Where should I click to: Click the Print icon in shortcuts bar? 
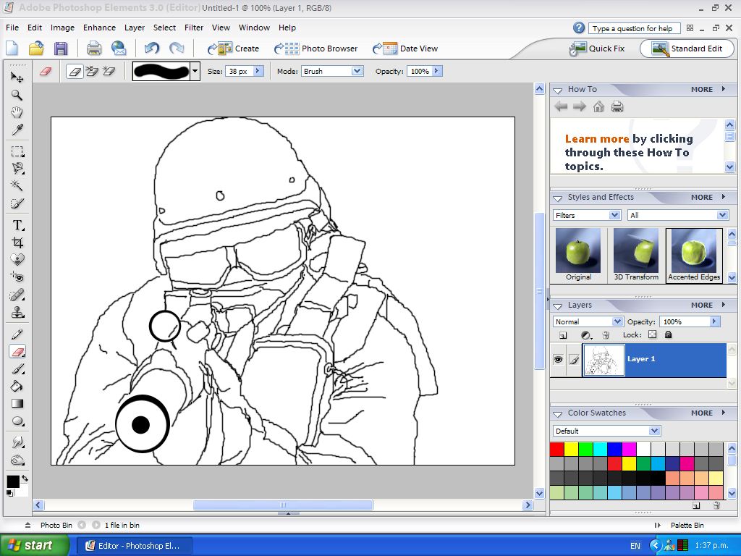pyautogui.click(x=93, y=49)
